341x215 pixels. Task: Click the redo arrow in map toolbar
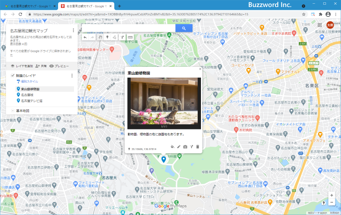(x=92, y=37)
